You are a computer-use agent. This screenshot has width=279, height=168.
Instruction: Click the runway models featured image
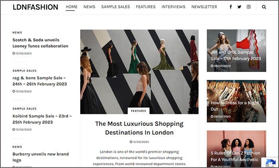139,72
